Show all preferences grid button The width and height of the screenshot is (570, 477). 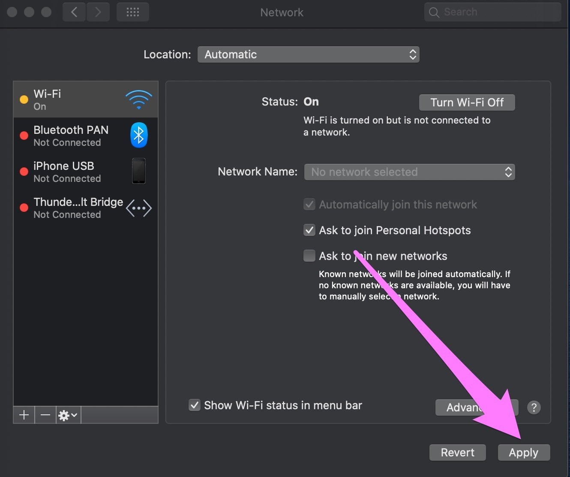tap(133, 12)
